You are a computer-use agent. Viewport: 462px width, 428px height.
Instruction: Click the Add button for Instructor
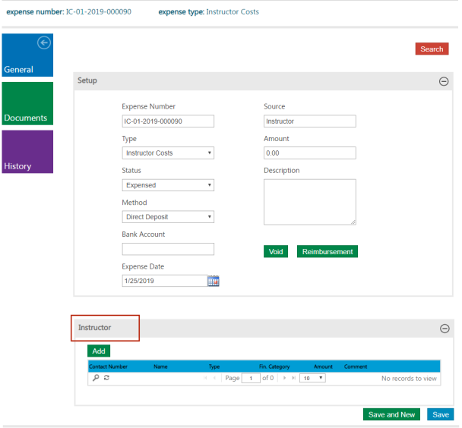[x=99, y=351]
